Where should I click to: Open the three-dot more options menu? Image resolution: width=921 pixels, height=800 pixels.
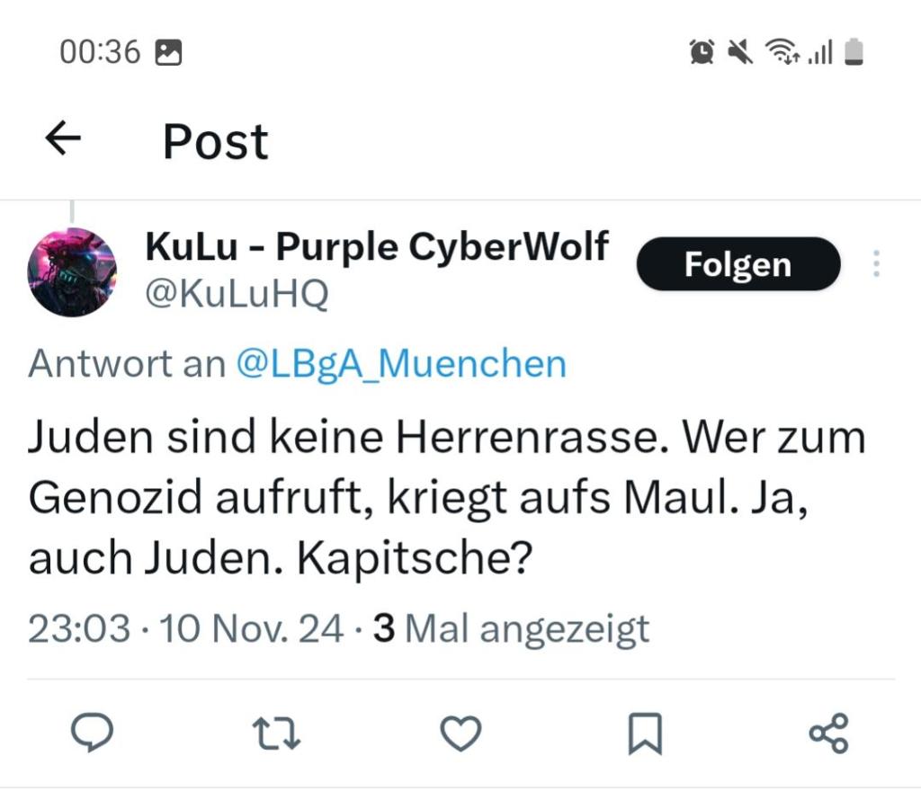point(876,264)
